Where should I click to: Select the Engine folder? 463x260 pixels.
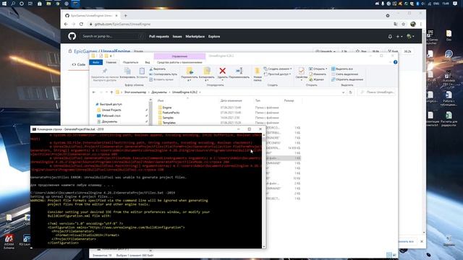coord(167,108)
